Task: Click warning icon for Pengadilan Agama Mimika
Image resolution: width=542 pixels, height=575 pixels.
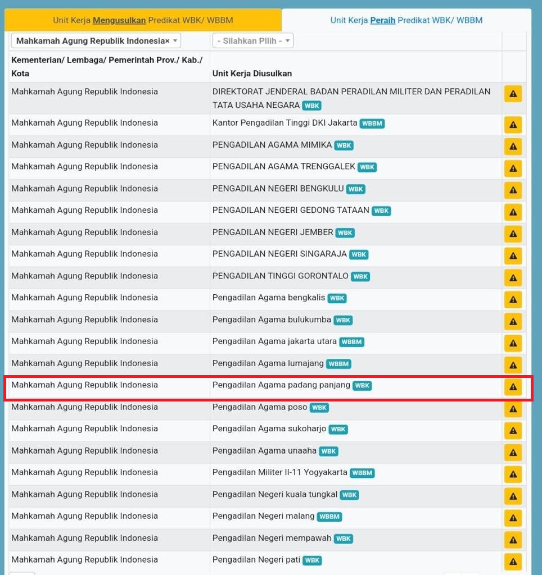Action: 513,147
